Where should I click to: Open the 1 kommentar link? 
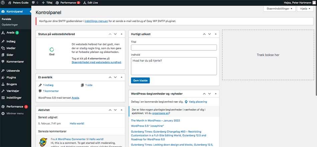[x=51, y=91]
